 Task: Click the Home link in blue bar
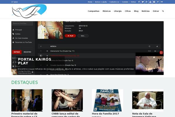click(90, 2)
